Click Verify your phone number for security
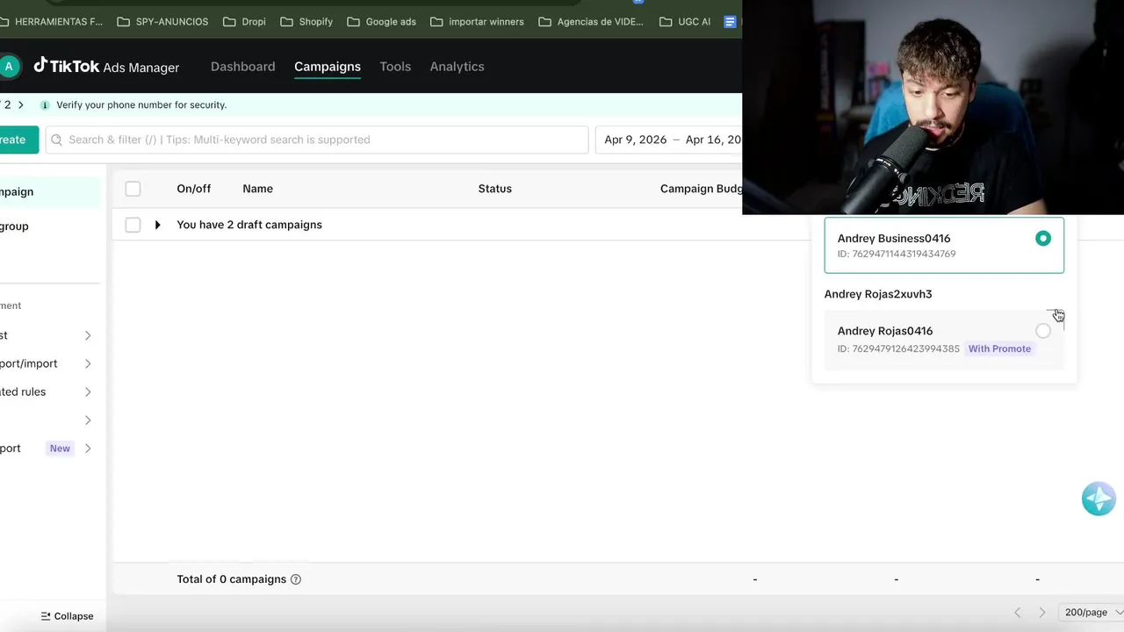 141,104
